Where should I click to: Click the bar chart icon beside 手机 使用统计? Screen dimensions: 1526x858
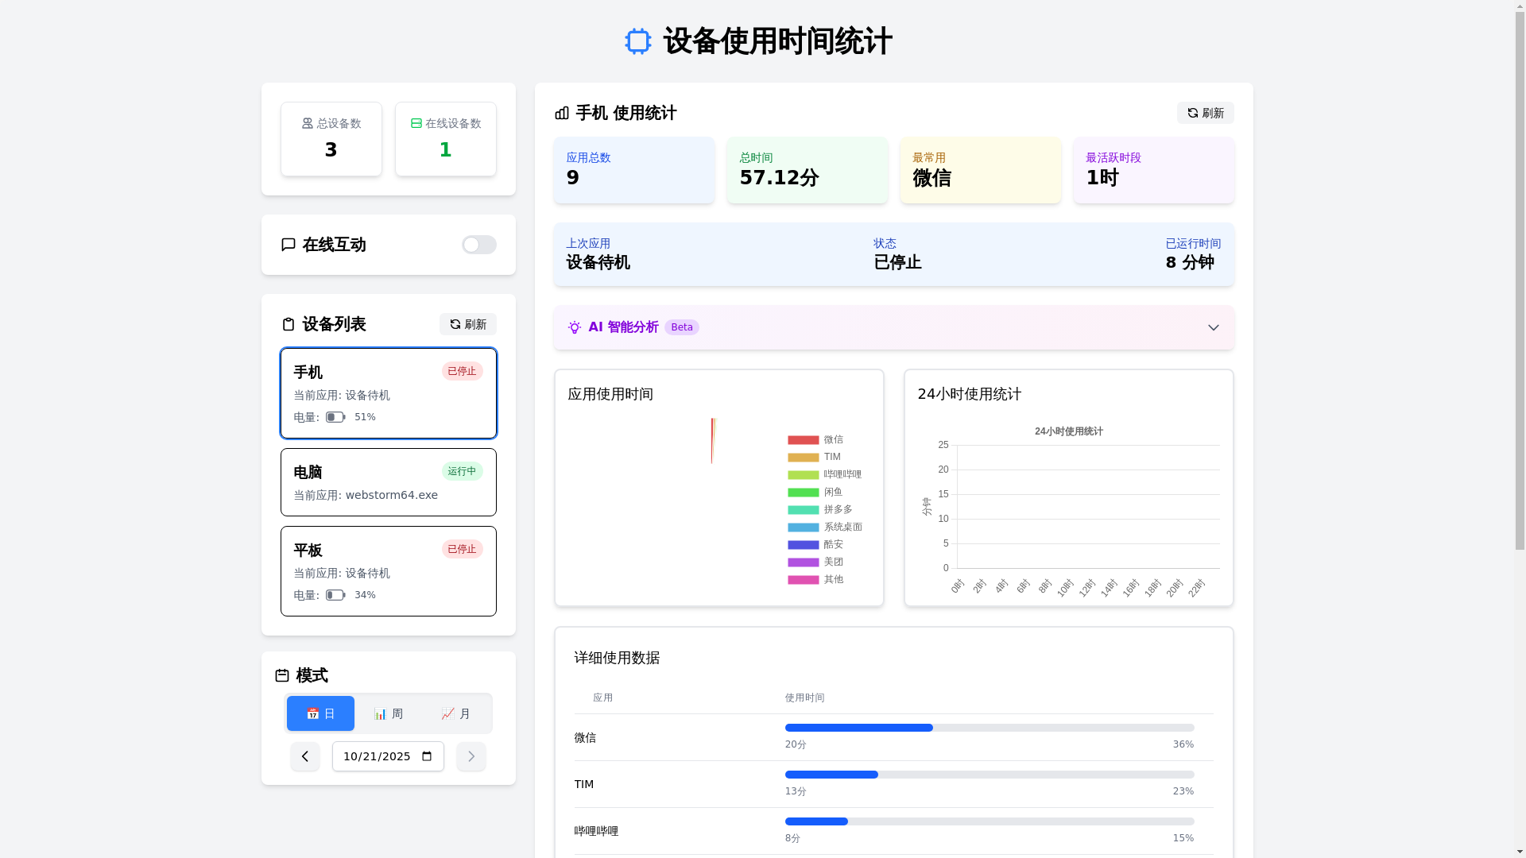[562, 113]
